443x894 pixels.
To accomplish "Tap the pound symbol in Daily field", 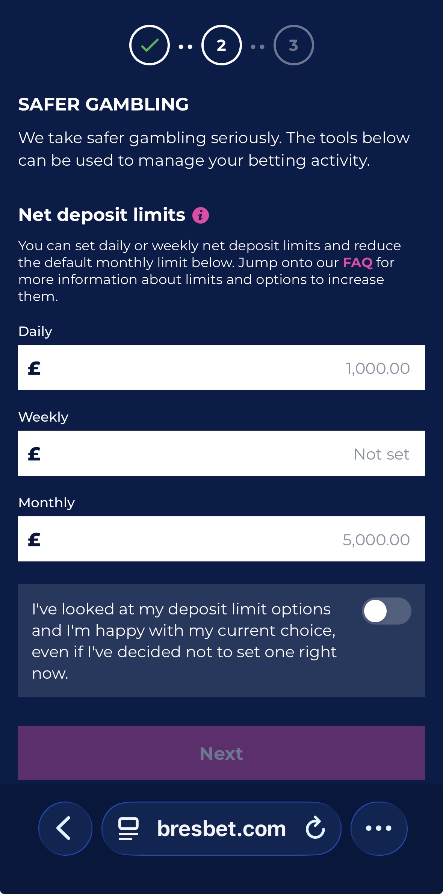I will coord(34,368).
